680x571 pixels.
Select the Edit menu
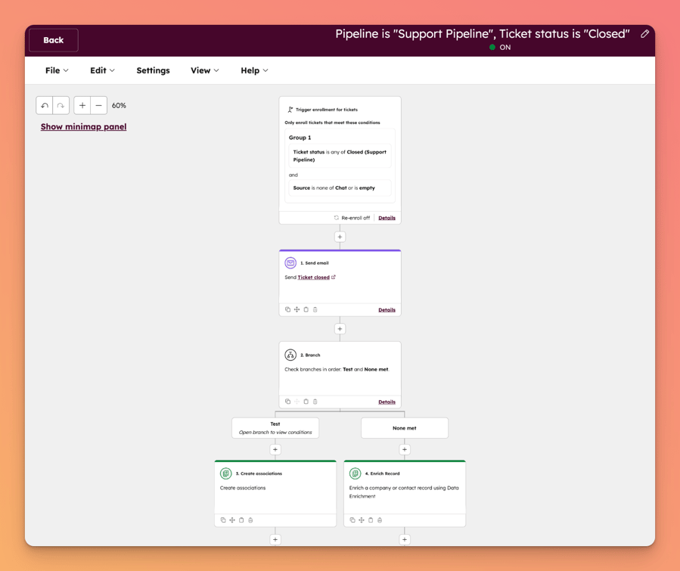click(x=102, y=70)
